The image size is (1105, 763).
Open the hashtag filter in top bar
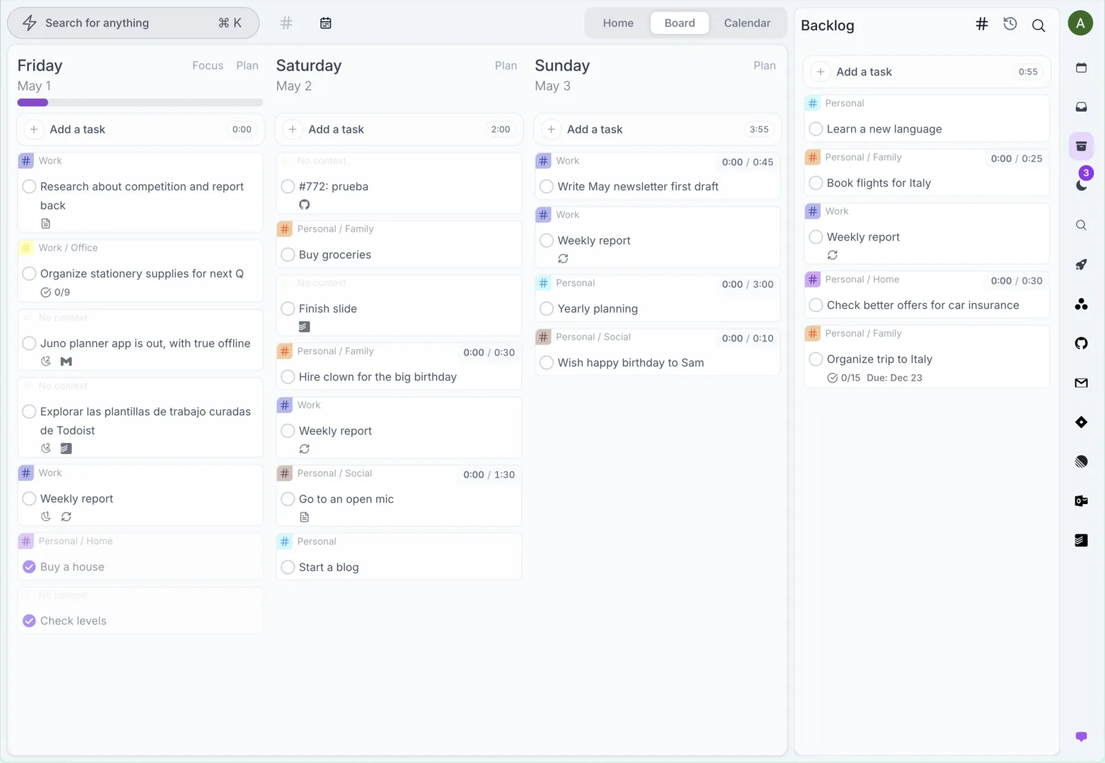286,23
